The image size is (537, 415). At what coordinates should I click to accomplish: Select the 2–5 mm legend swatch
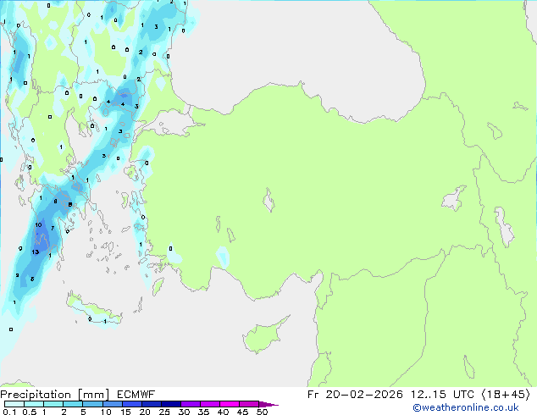[x=73, y=404]
